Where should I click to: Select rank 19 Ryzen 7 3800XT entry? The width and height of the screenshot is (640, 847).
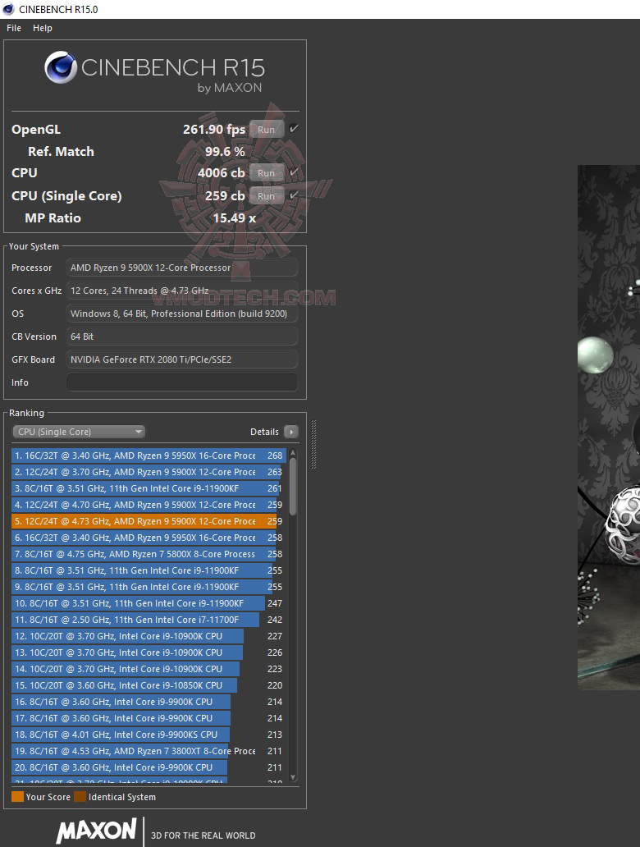[149, 751]
